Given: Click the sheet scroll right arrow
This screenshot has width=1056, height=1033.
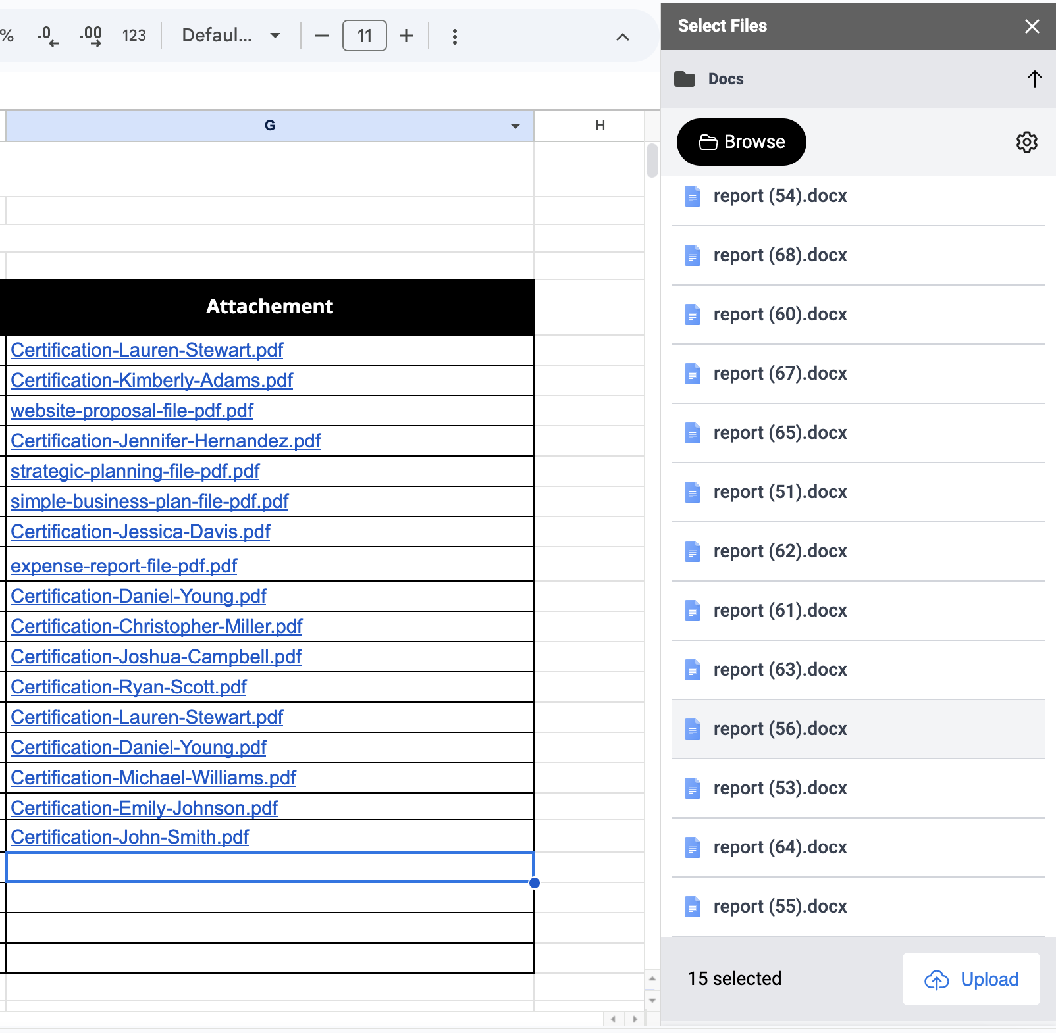Looking at the screenshot, I should 635,1019.
